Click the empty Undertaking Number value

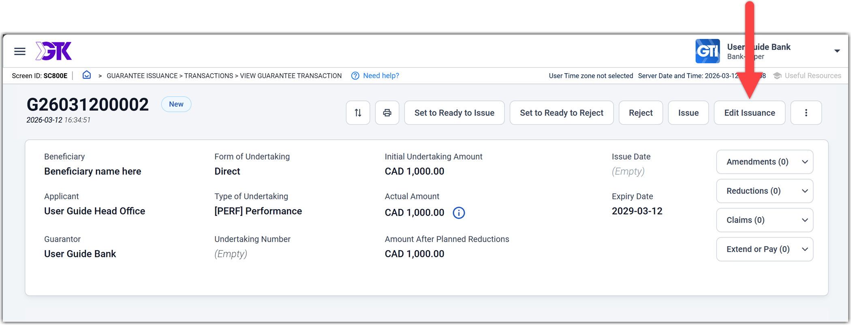tap(231, 254)
